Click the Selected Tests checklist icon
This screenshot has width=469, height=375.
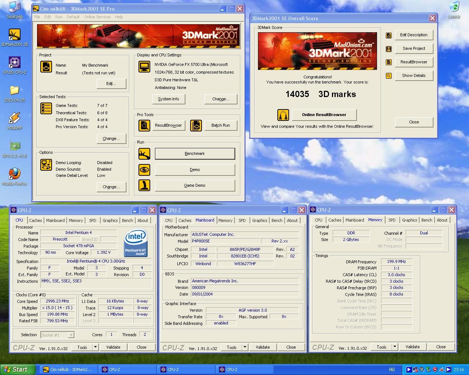point(46,108)
